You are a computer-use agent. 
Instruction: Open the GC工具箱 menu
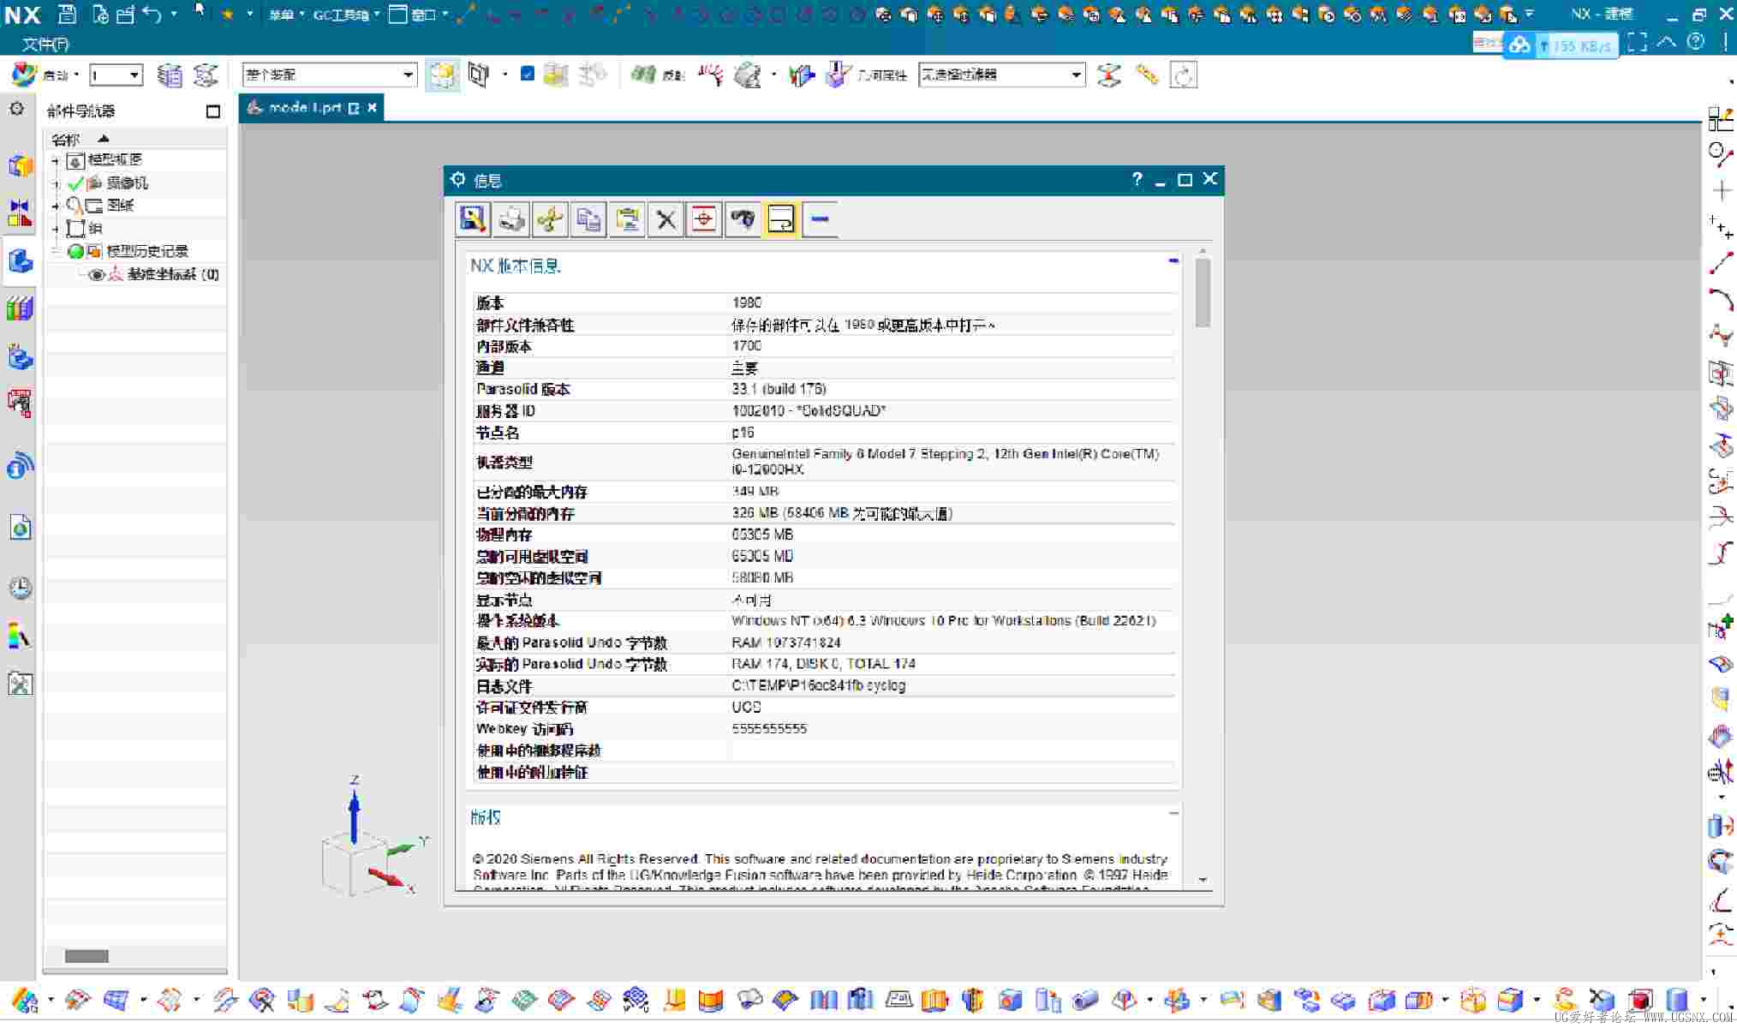click(x=345, y=15)
